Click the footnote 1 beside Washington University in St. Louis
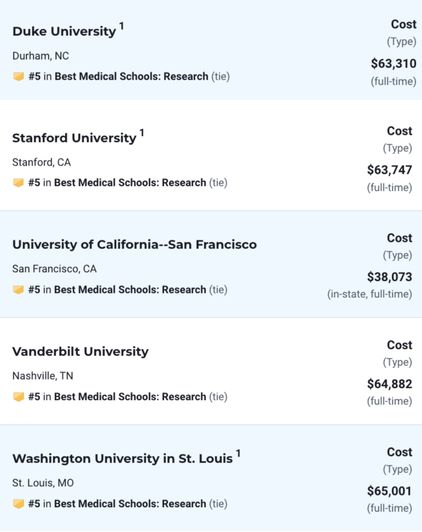The width and height of the screenshot is (422, 532). click(238, 453)
